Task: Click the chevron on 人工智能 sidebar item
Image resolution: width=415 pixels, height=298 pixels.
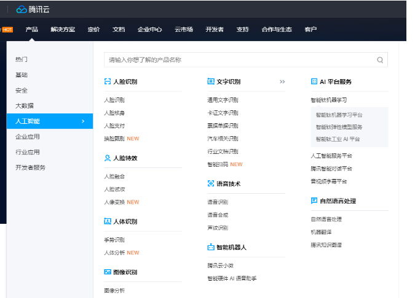Action: click(83, 121)
